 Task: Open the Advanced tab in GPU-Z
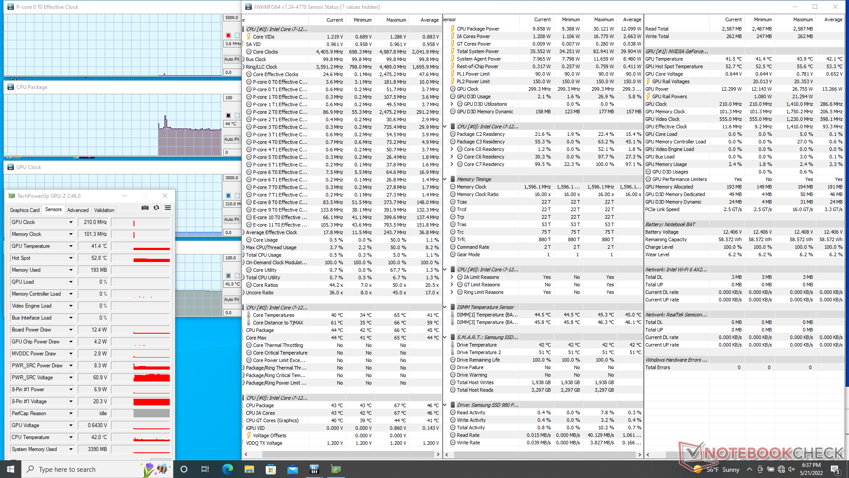(78, 210)
